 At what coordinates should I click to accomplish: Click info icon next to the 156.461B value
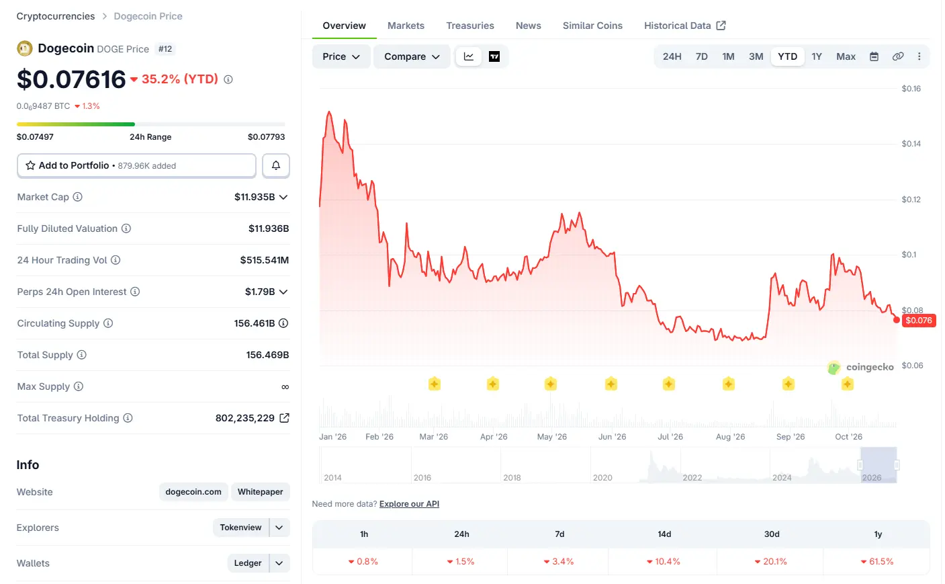coord(283,323)
